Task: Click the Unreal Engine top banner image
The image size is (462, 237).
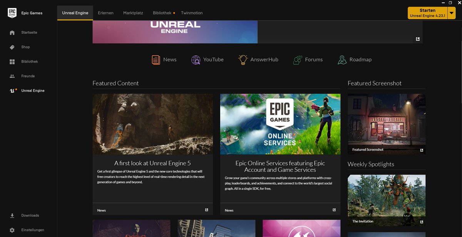Action: [x=175, y=32]
